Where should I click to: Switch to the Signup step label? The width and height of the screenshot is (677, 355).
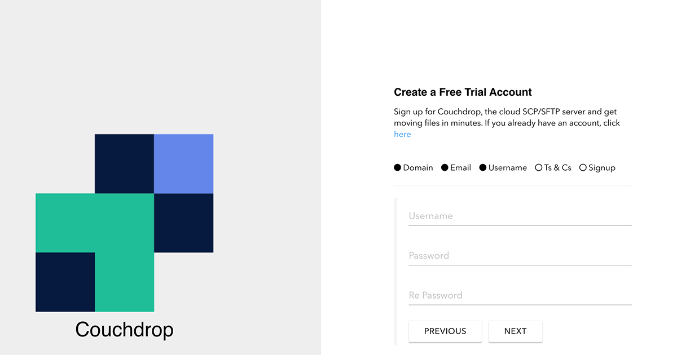(x=601, y=167)
